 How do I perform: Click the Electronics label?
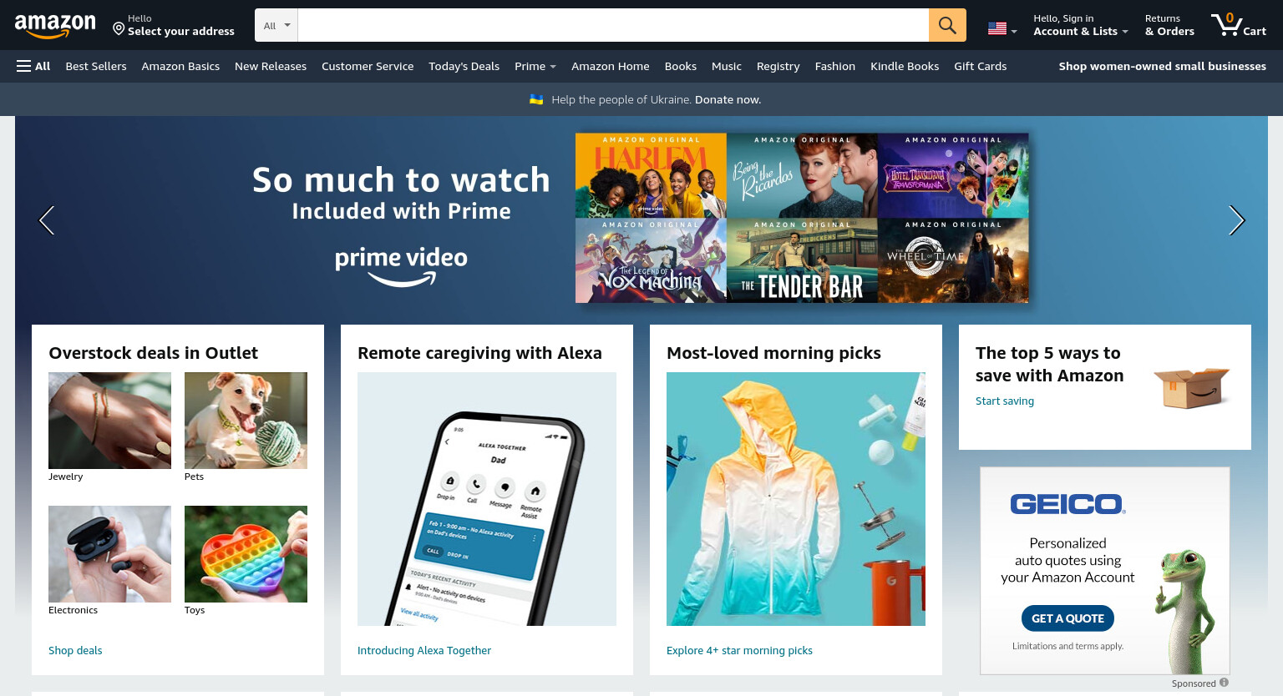click(x=73, y=610)
